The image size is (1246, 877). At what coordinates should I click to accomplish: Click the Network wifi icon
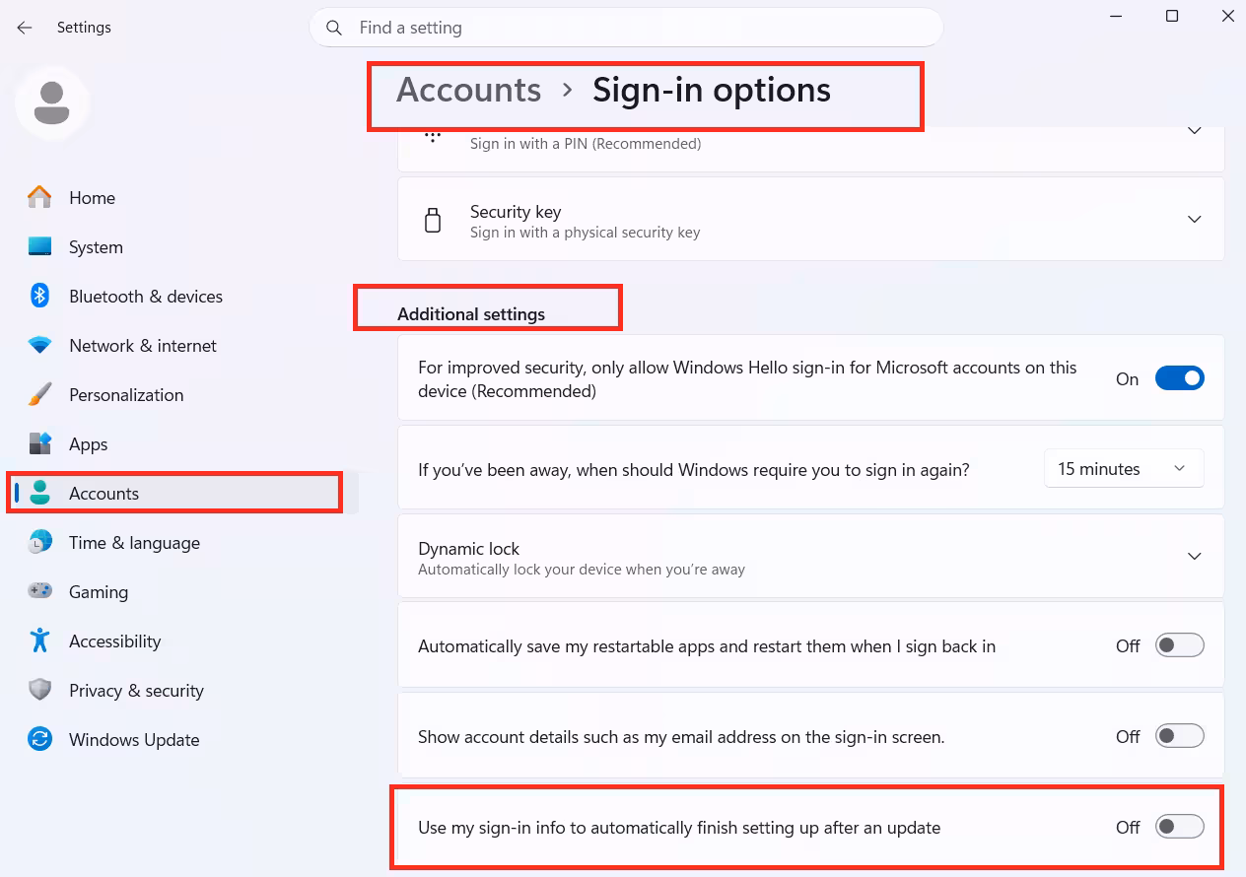coord(39,345)
